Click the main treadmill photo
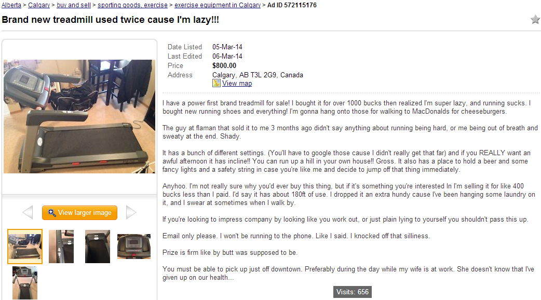This screenshot has height=300, width=541. (79, 116)
